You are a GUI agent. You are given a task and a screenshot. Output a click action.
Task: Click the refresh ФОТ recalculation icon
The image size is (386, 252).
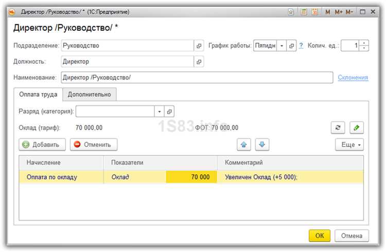pos(338,128)
